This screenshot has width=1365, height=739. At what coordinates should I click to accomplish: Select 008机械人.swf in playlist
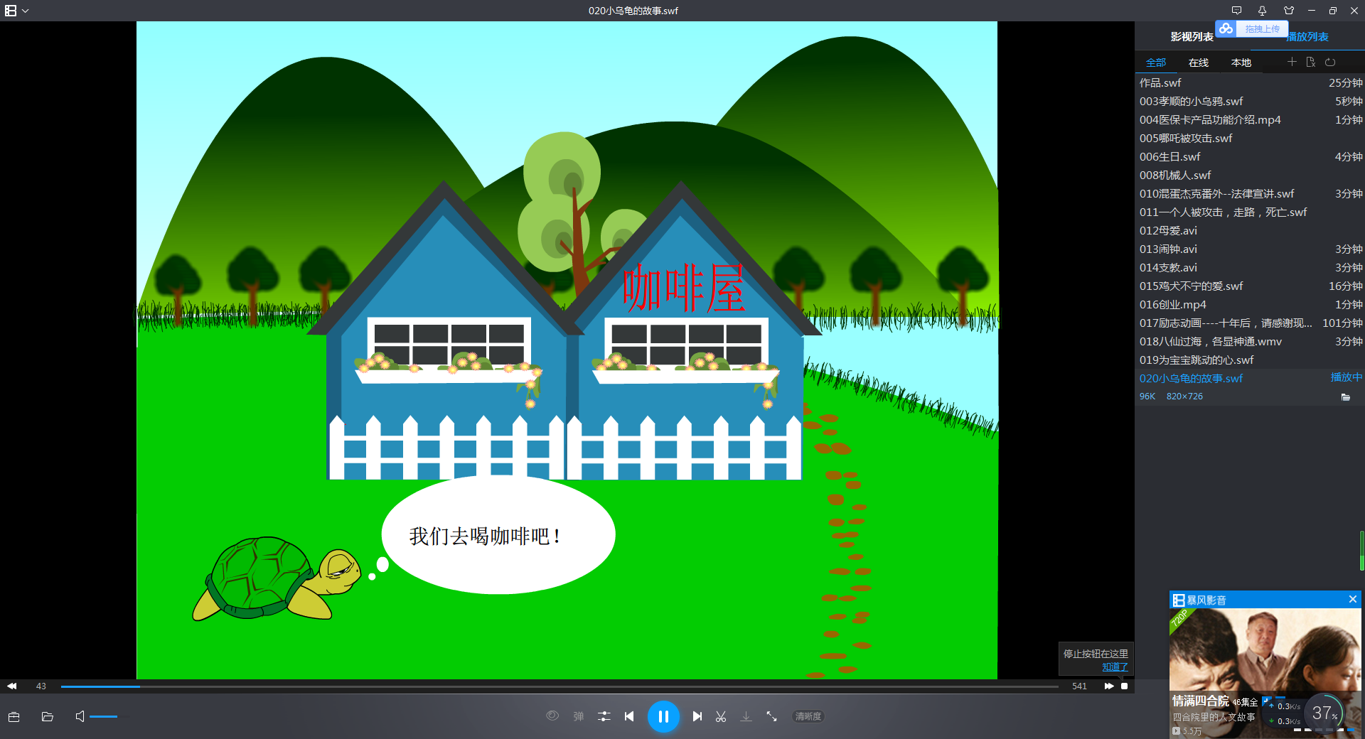click(x=1250, y=176)
